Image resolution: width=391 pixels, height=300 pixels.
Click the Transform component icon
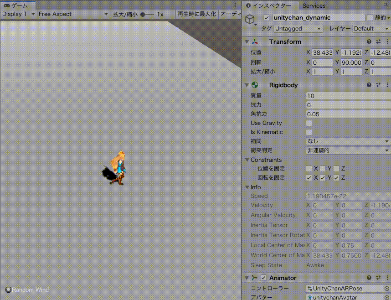pos(254,41)
